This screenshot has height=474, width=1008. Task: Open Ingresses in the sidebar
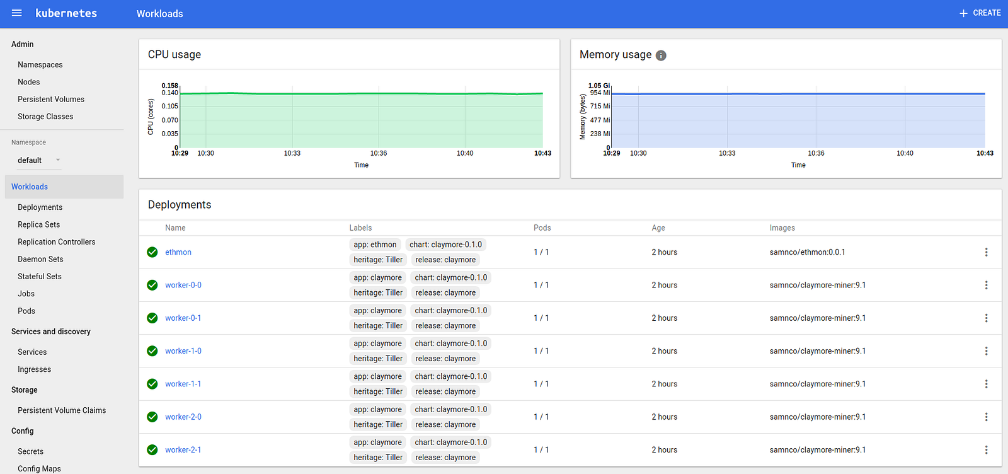(35, 369)
